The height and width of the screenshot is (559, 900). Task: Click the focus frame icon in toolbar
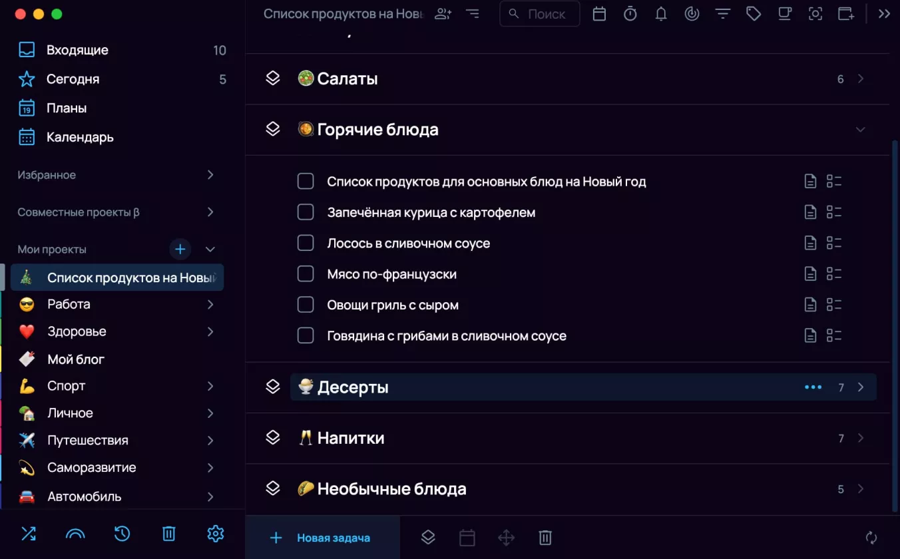click(815, 13)
